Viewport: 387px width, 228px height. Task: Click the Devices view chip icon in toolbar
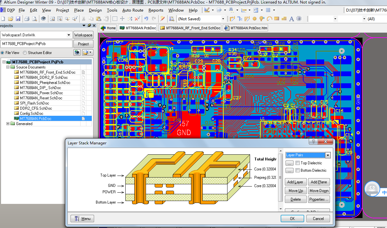(x=44, y=19)
